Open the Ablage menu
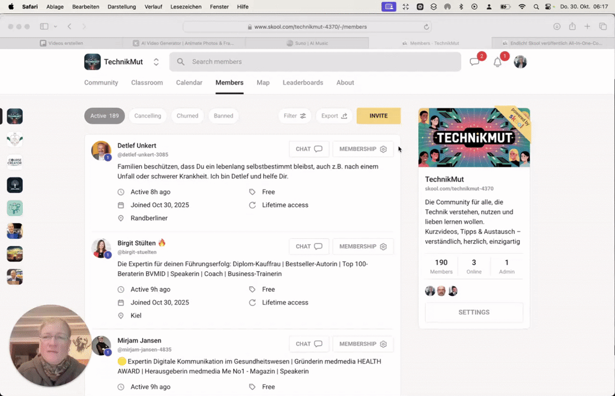Image resolution: width=615 pixels, height=396 pixels. pyautogui.click(x=55, y=7)
